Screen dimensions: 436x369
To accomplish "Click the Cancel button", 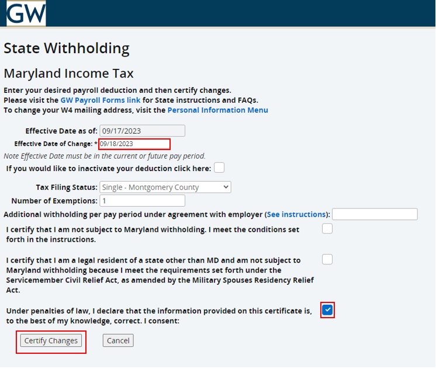I will click(118, 340).
